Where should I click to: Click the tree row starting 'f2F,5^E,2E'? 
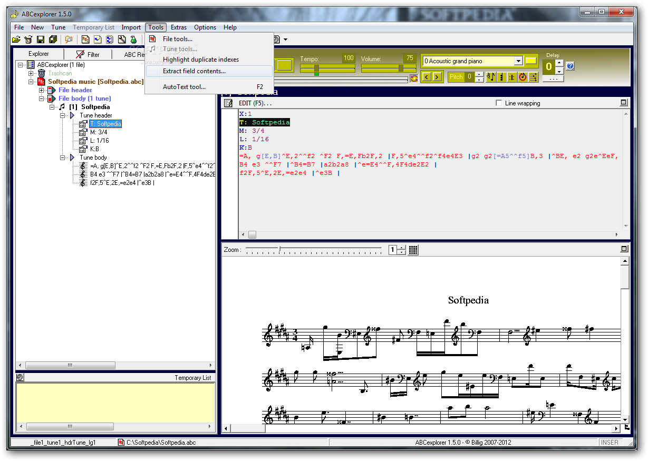pos(122,183)
